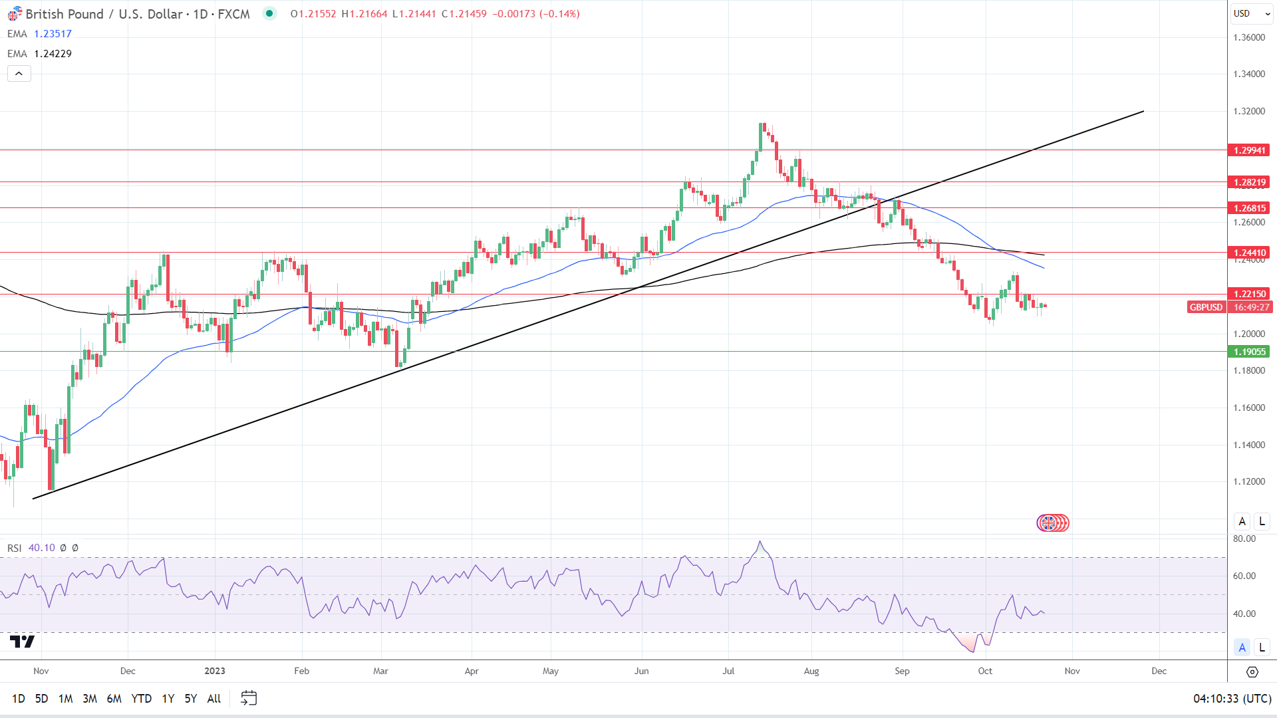Click the Oct label on time axis
Screen dimensions: 1277x718
pyautogui.click(x=985, y=671)
